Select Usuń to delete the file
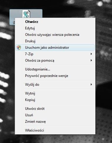The width and height of the screenshot is (112, 143). pos(55,115)
